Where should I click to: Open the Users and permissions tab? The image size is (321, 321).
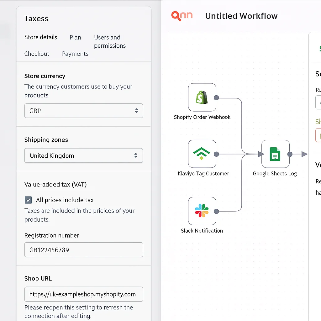coord(110,42)
